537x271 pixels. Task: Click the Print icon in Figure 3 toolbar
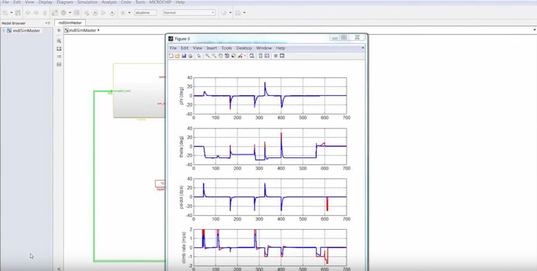tap(190, 56)
